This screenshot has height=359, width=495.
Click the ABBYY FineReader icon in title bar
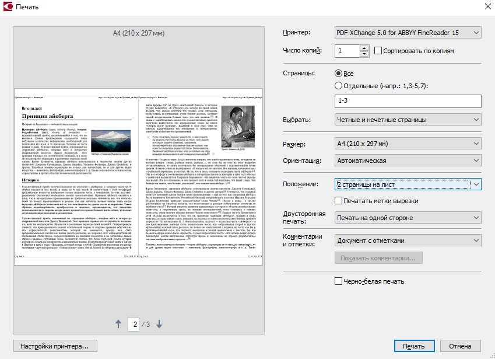7,7
